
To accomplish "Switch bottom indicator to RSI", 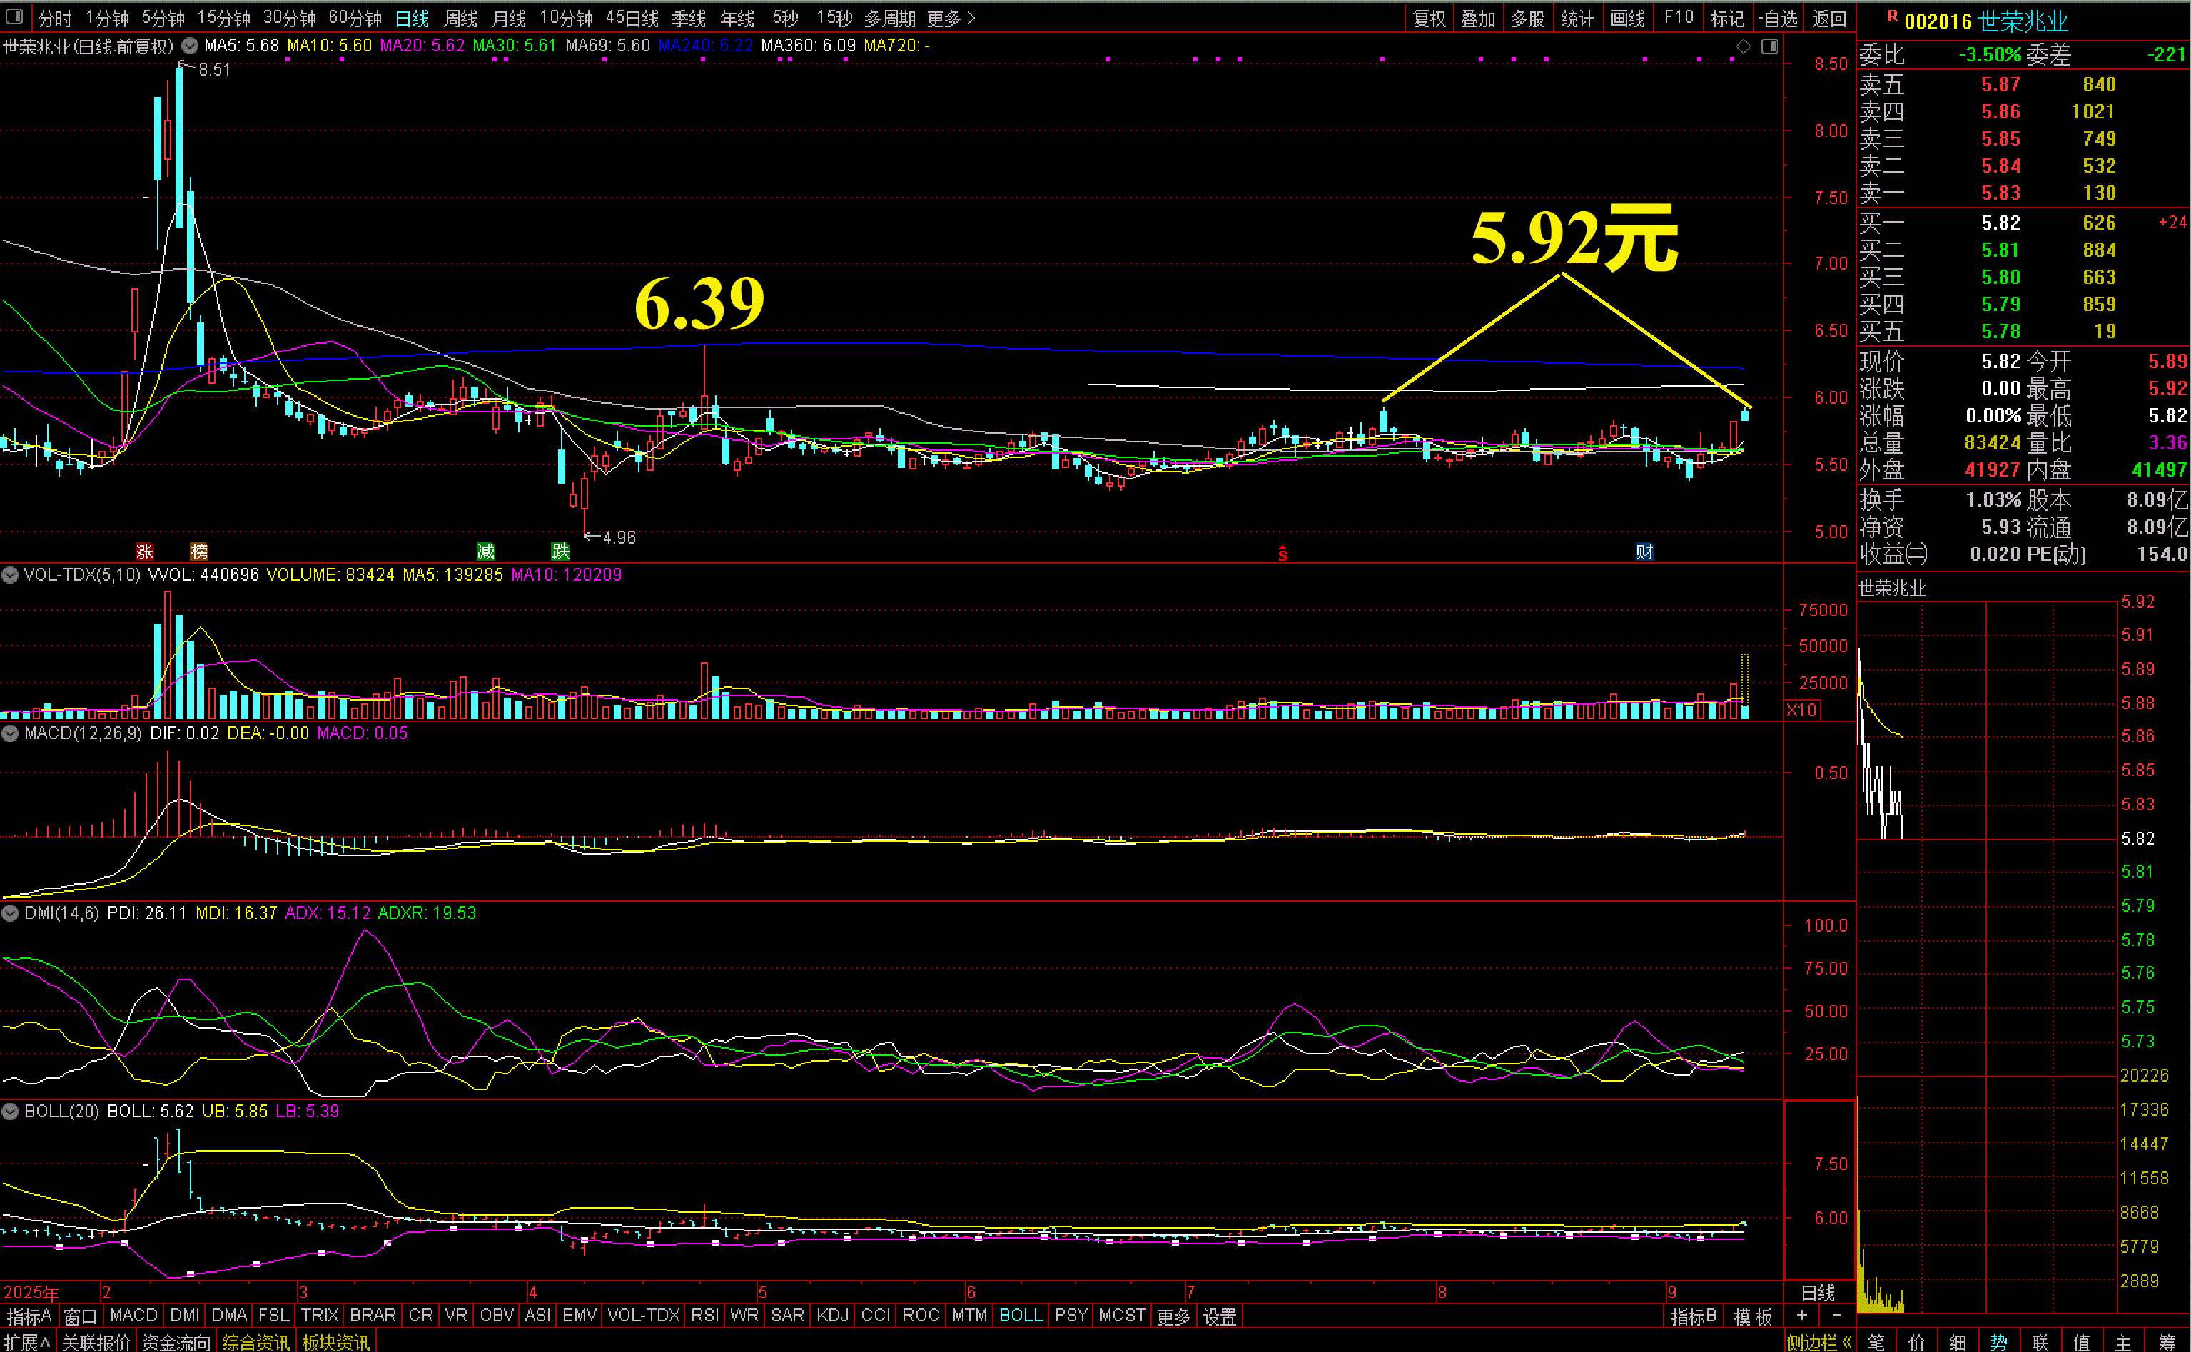I will tap(704, 1316).
